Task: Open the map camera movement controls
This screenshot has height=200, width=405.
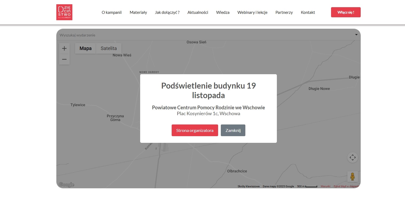Action: 352,157
